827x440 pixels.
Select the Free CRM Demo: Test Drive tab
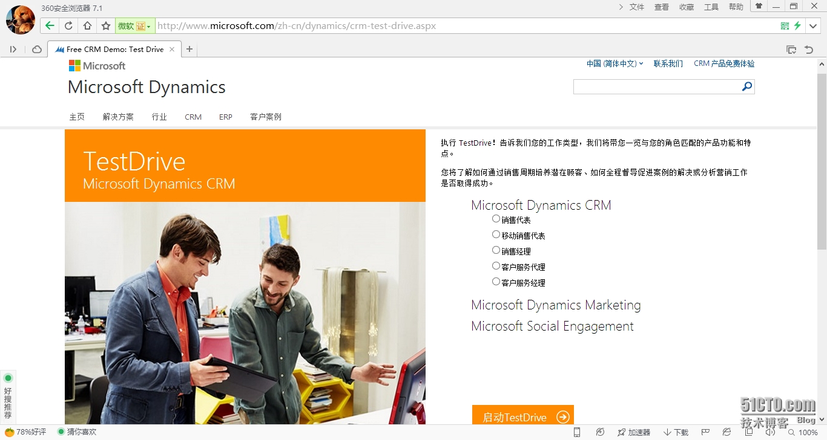coord(114,50)
